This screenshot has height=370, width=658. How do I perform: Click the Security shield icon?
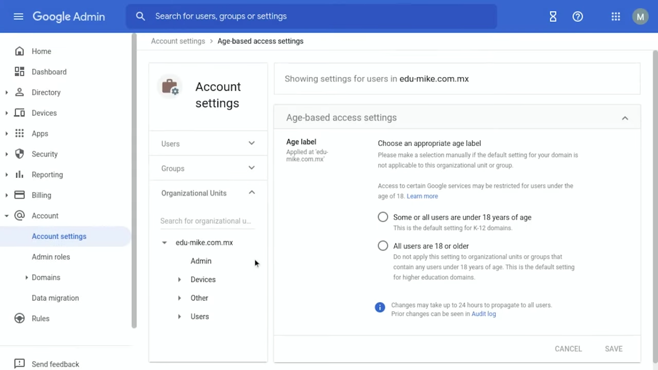(x=19, y=154)
